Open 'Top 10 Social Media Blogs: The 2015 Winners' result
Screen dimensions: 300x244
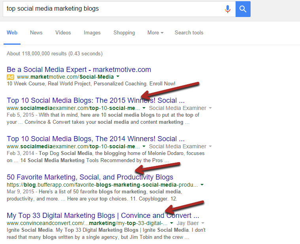(96, 100)
